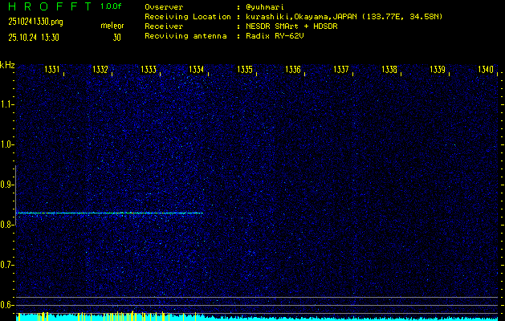Click the meteor mode label

tap(112, 26)
